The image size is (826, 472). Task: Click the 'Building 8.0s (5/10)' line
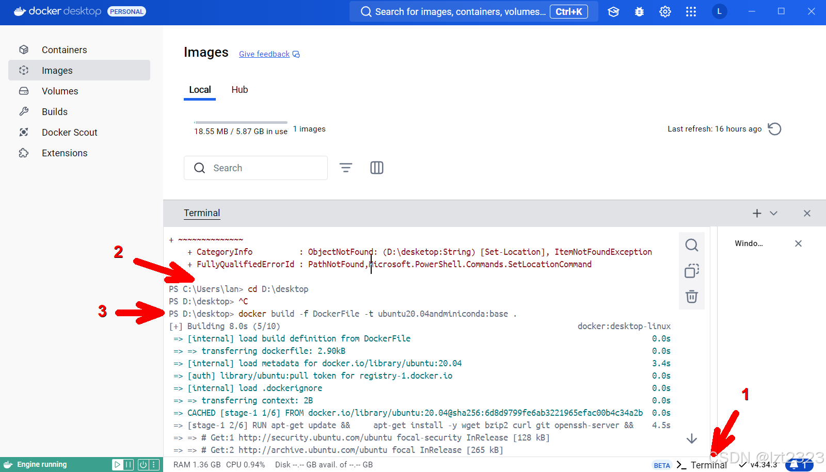click(225, 326)
